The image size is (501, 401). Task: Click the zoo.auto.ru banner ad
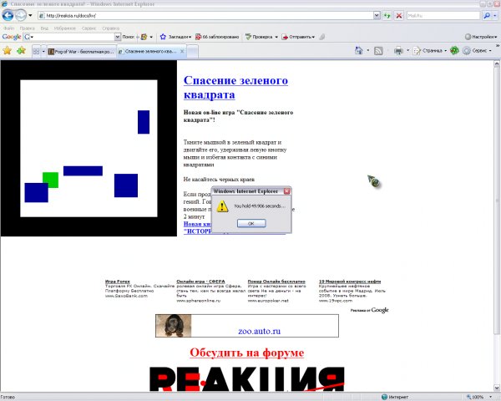tap(246, 326)
